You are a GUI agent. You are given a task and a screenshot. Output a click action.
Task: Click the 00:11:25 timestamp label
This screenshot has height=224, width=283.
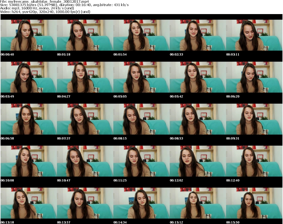(x=120, y=180)
